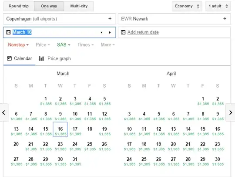Screen dimensions: 235x177
Task: Expand the Nonstop stops filter
Action: click(18, 45)
